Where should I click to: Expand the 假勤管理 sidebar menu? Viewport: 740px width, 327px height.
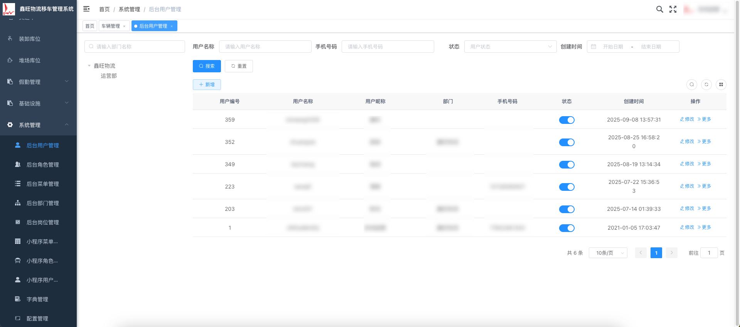pos(38,82)
